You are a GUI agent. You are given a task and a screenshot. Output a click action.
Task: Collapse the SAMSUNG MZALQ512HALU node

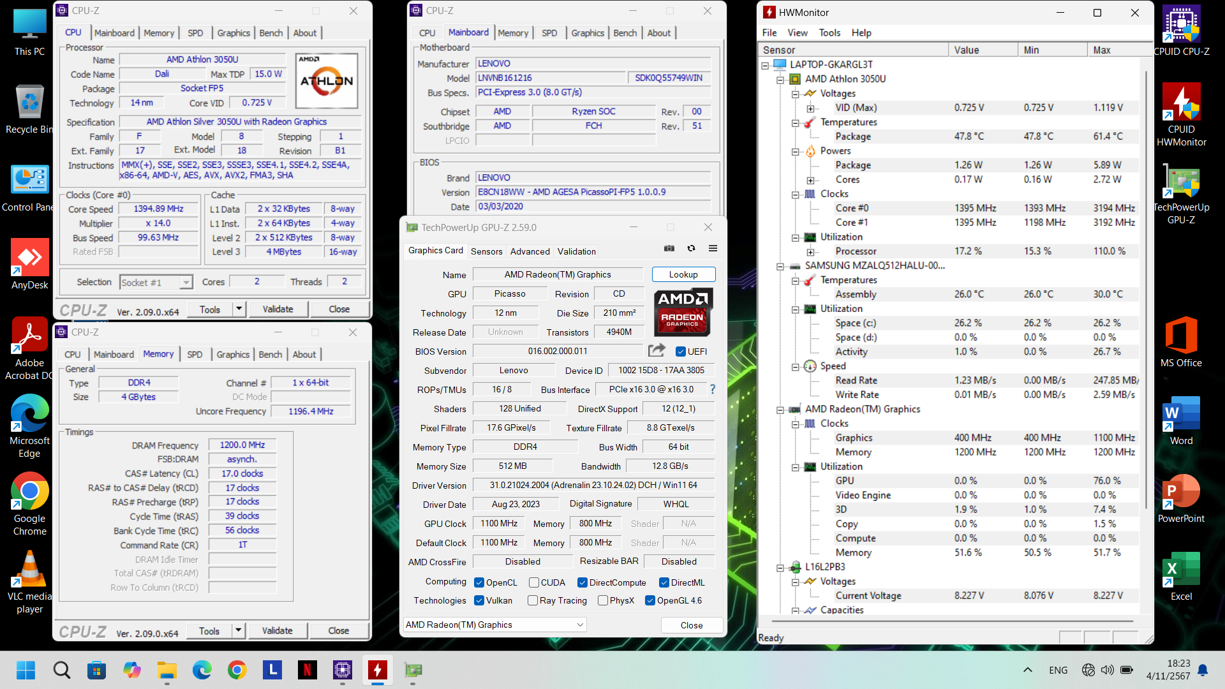click(780, 266)
